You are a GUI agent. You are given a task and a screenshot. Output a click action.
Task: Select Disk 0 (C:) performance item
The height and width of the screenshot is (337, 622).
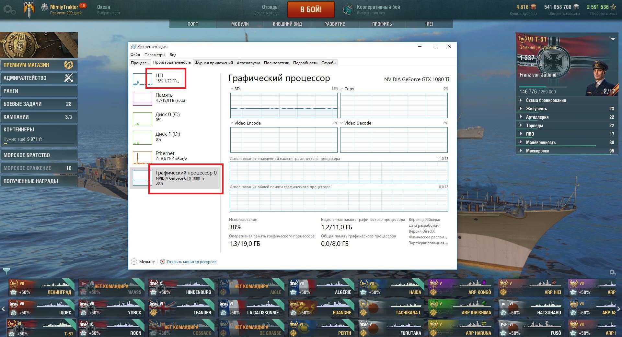pos(175,118)
